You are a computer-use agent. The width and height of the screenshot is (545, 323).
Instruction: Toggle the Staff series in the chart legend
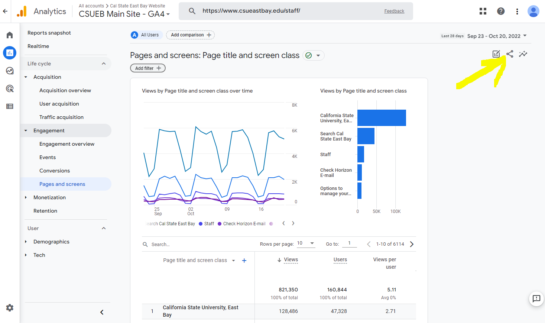point(207,224)
